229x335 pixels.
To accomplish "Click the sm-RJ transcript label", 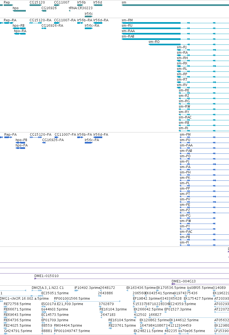I will [x=182, y=47].
